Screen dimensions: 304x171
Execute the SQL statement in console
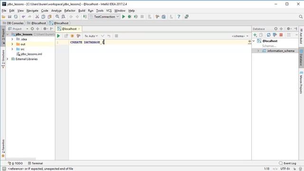tap(58, 36)
